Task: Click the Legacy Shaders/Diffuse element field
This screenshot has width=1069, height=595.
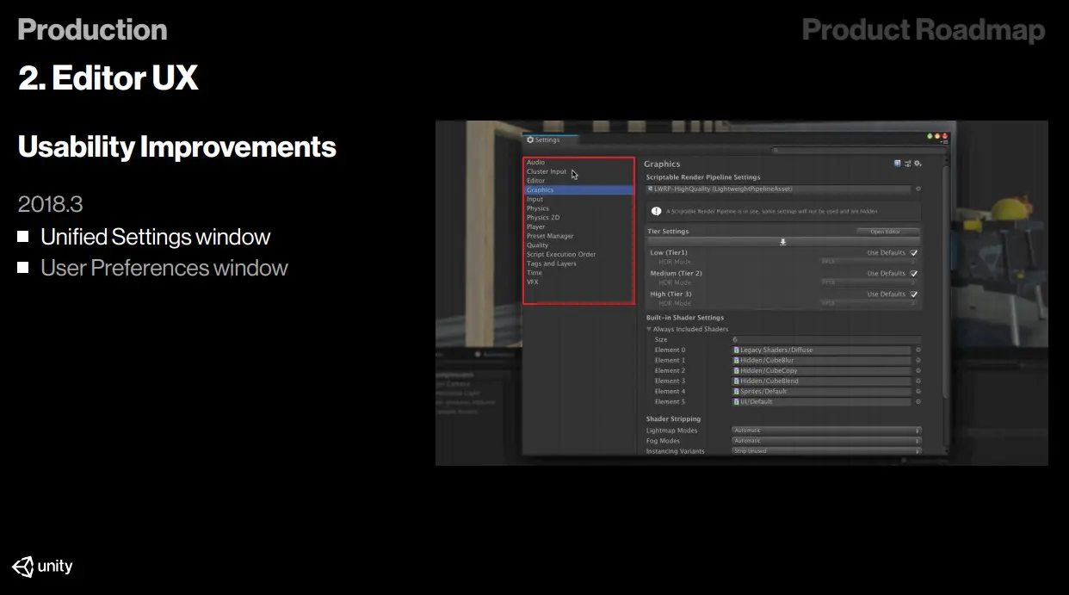Action: (x=821, y=350)
